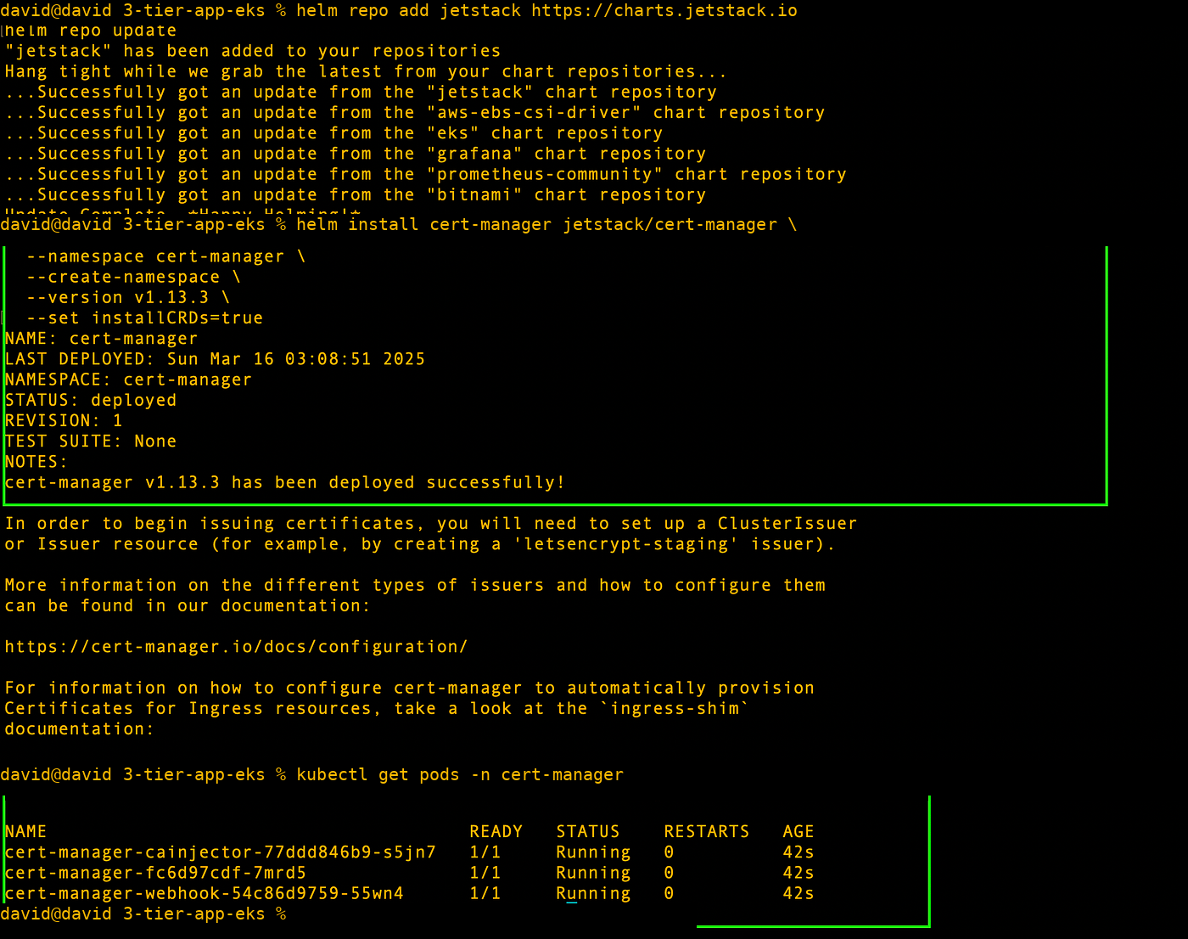Click the 1/1 ready value for cainjector pod

485,852
